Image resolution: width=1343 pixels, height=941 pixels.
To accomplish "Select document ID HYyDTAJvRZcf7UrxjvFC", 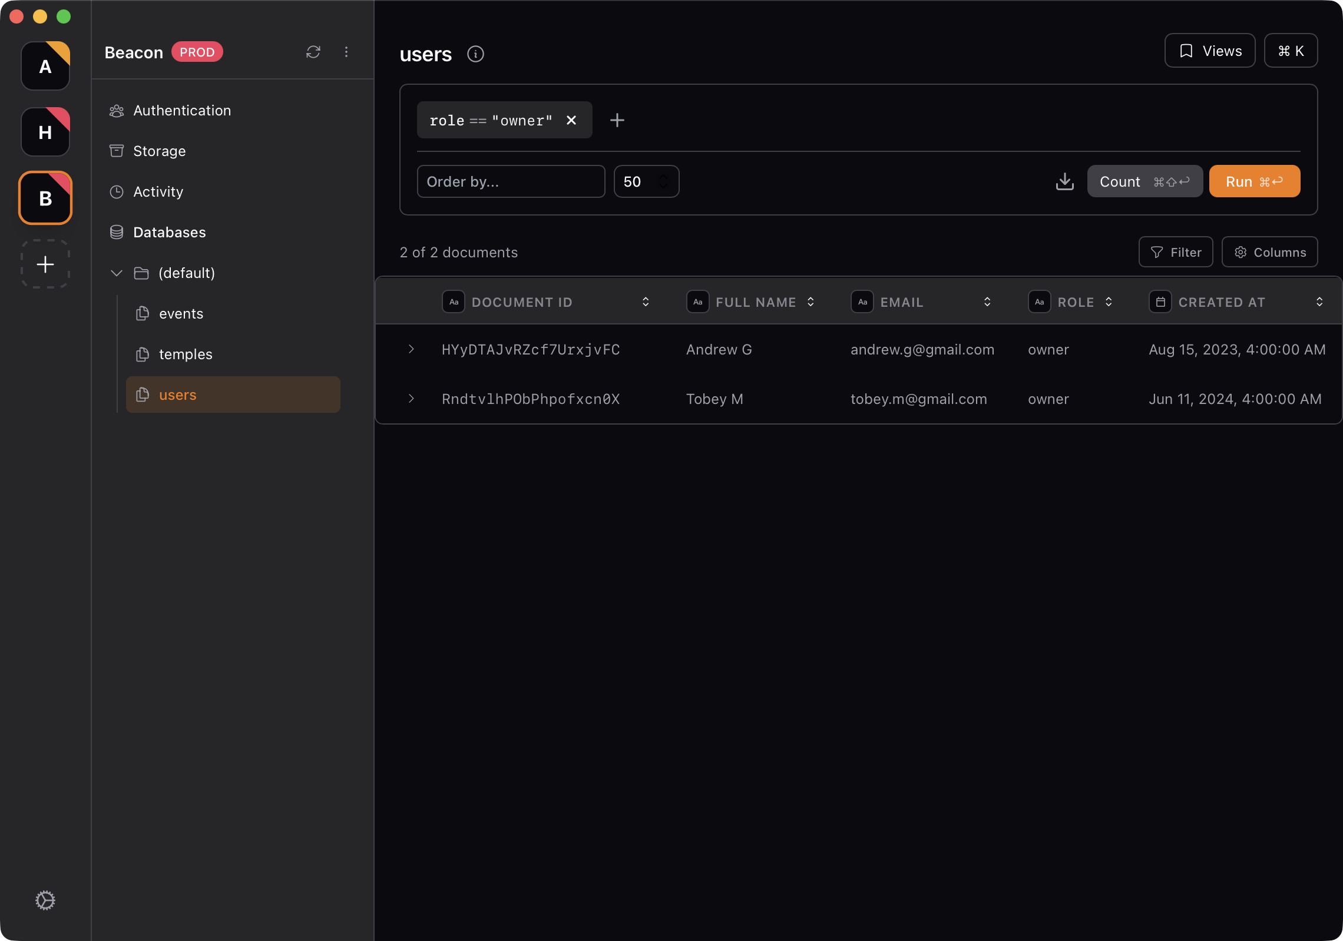I will pyautogui.click(x=531, y=350).
